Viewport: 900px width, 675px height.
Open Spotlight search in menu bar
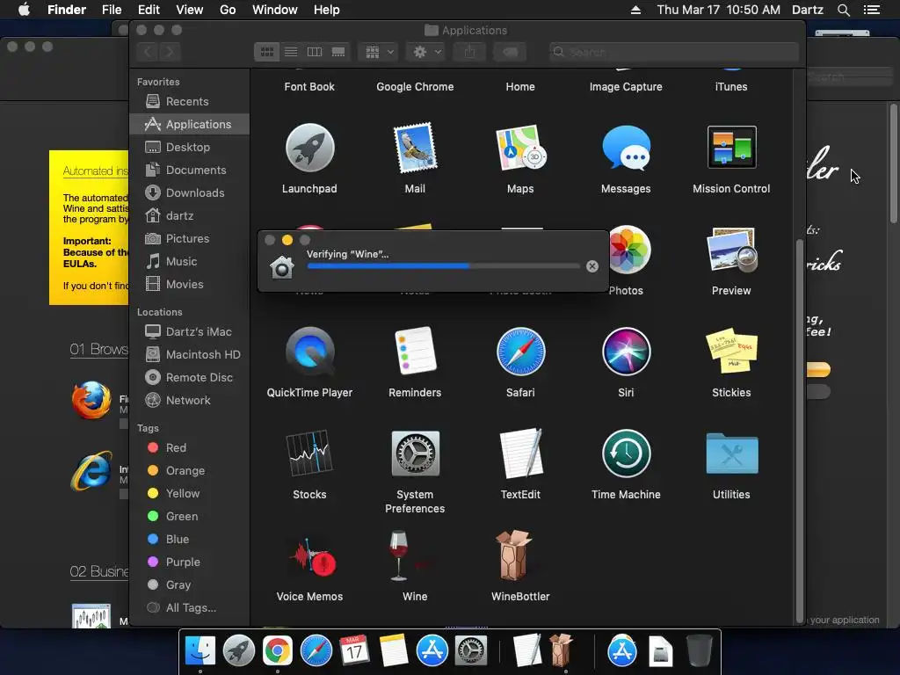pos(843,10)
